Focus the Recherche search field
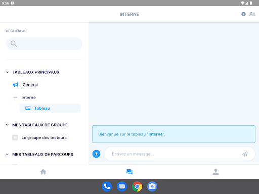Image resolution: width=259 pixels, height=194 pixels. click(44, 43)
